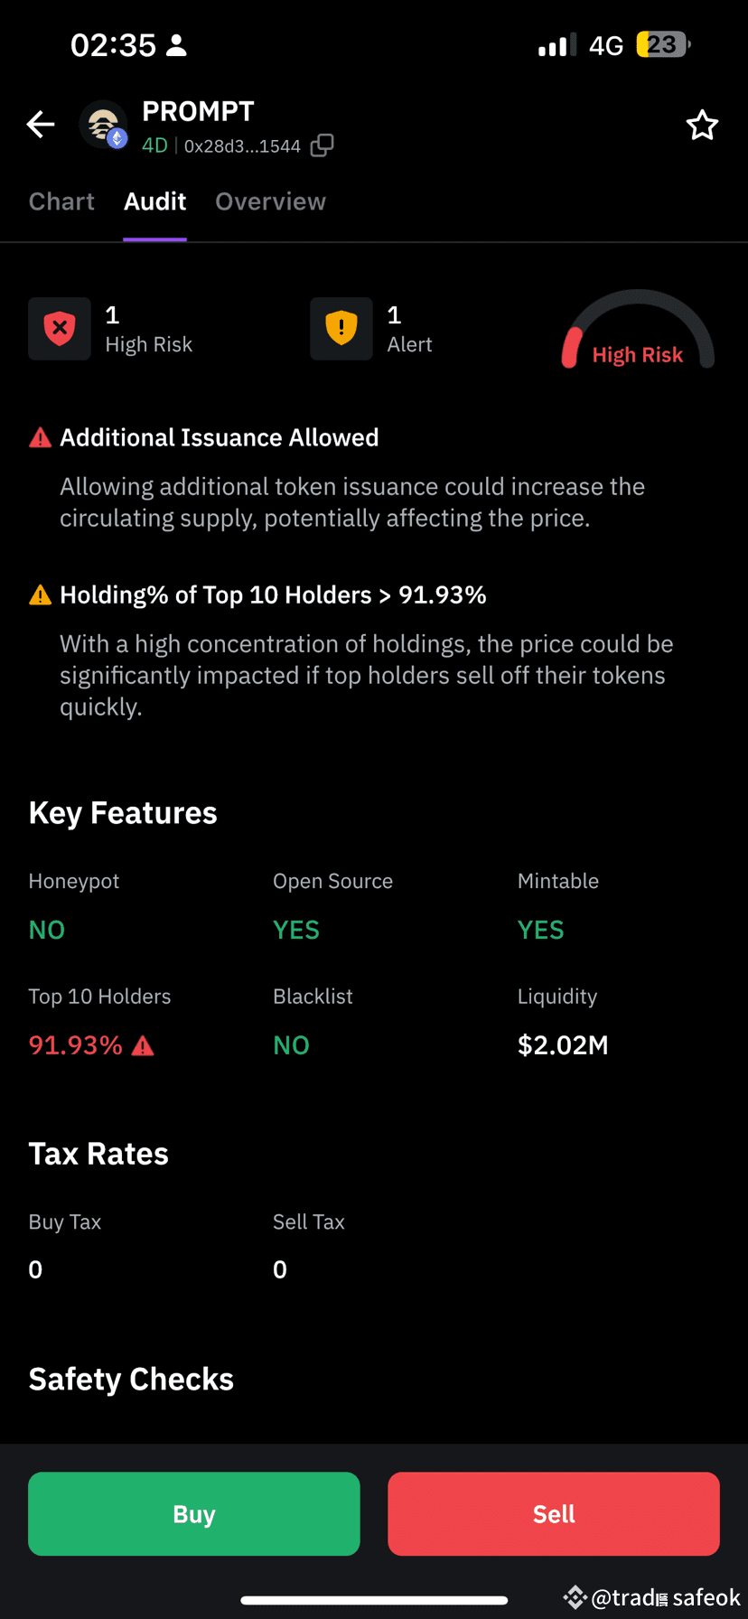Tap the 4D network label
The width and height of the screenshot is (748, 1619).
(154, 145)
